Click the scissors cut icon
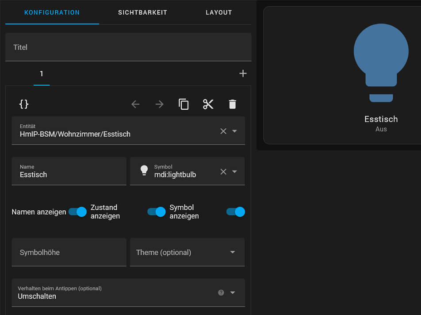The image size is (421, 315). point(208,104)
